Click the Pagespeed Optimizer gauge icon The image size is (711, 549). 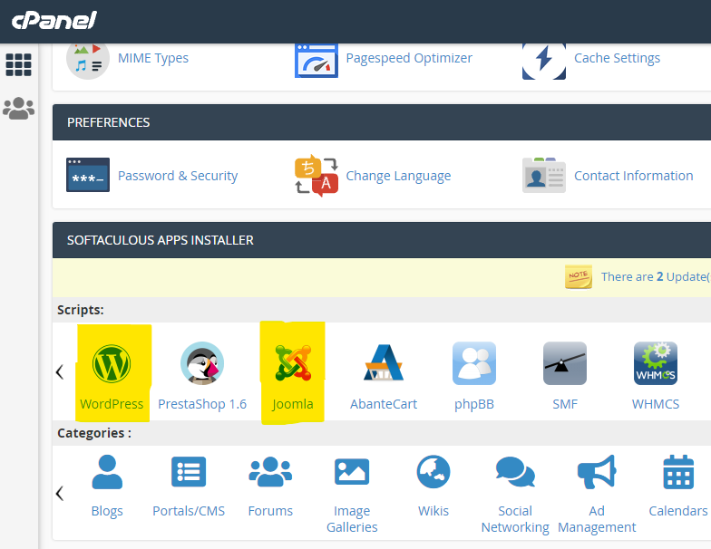coord(317,61)
